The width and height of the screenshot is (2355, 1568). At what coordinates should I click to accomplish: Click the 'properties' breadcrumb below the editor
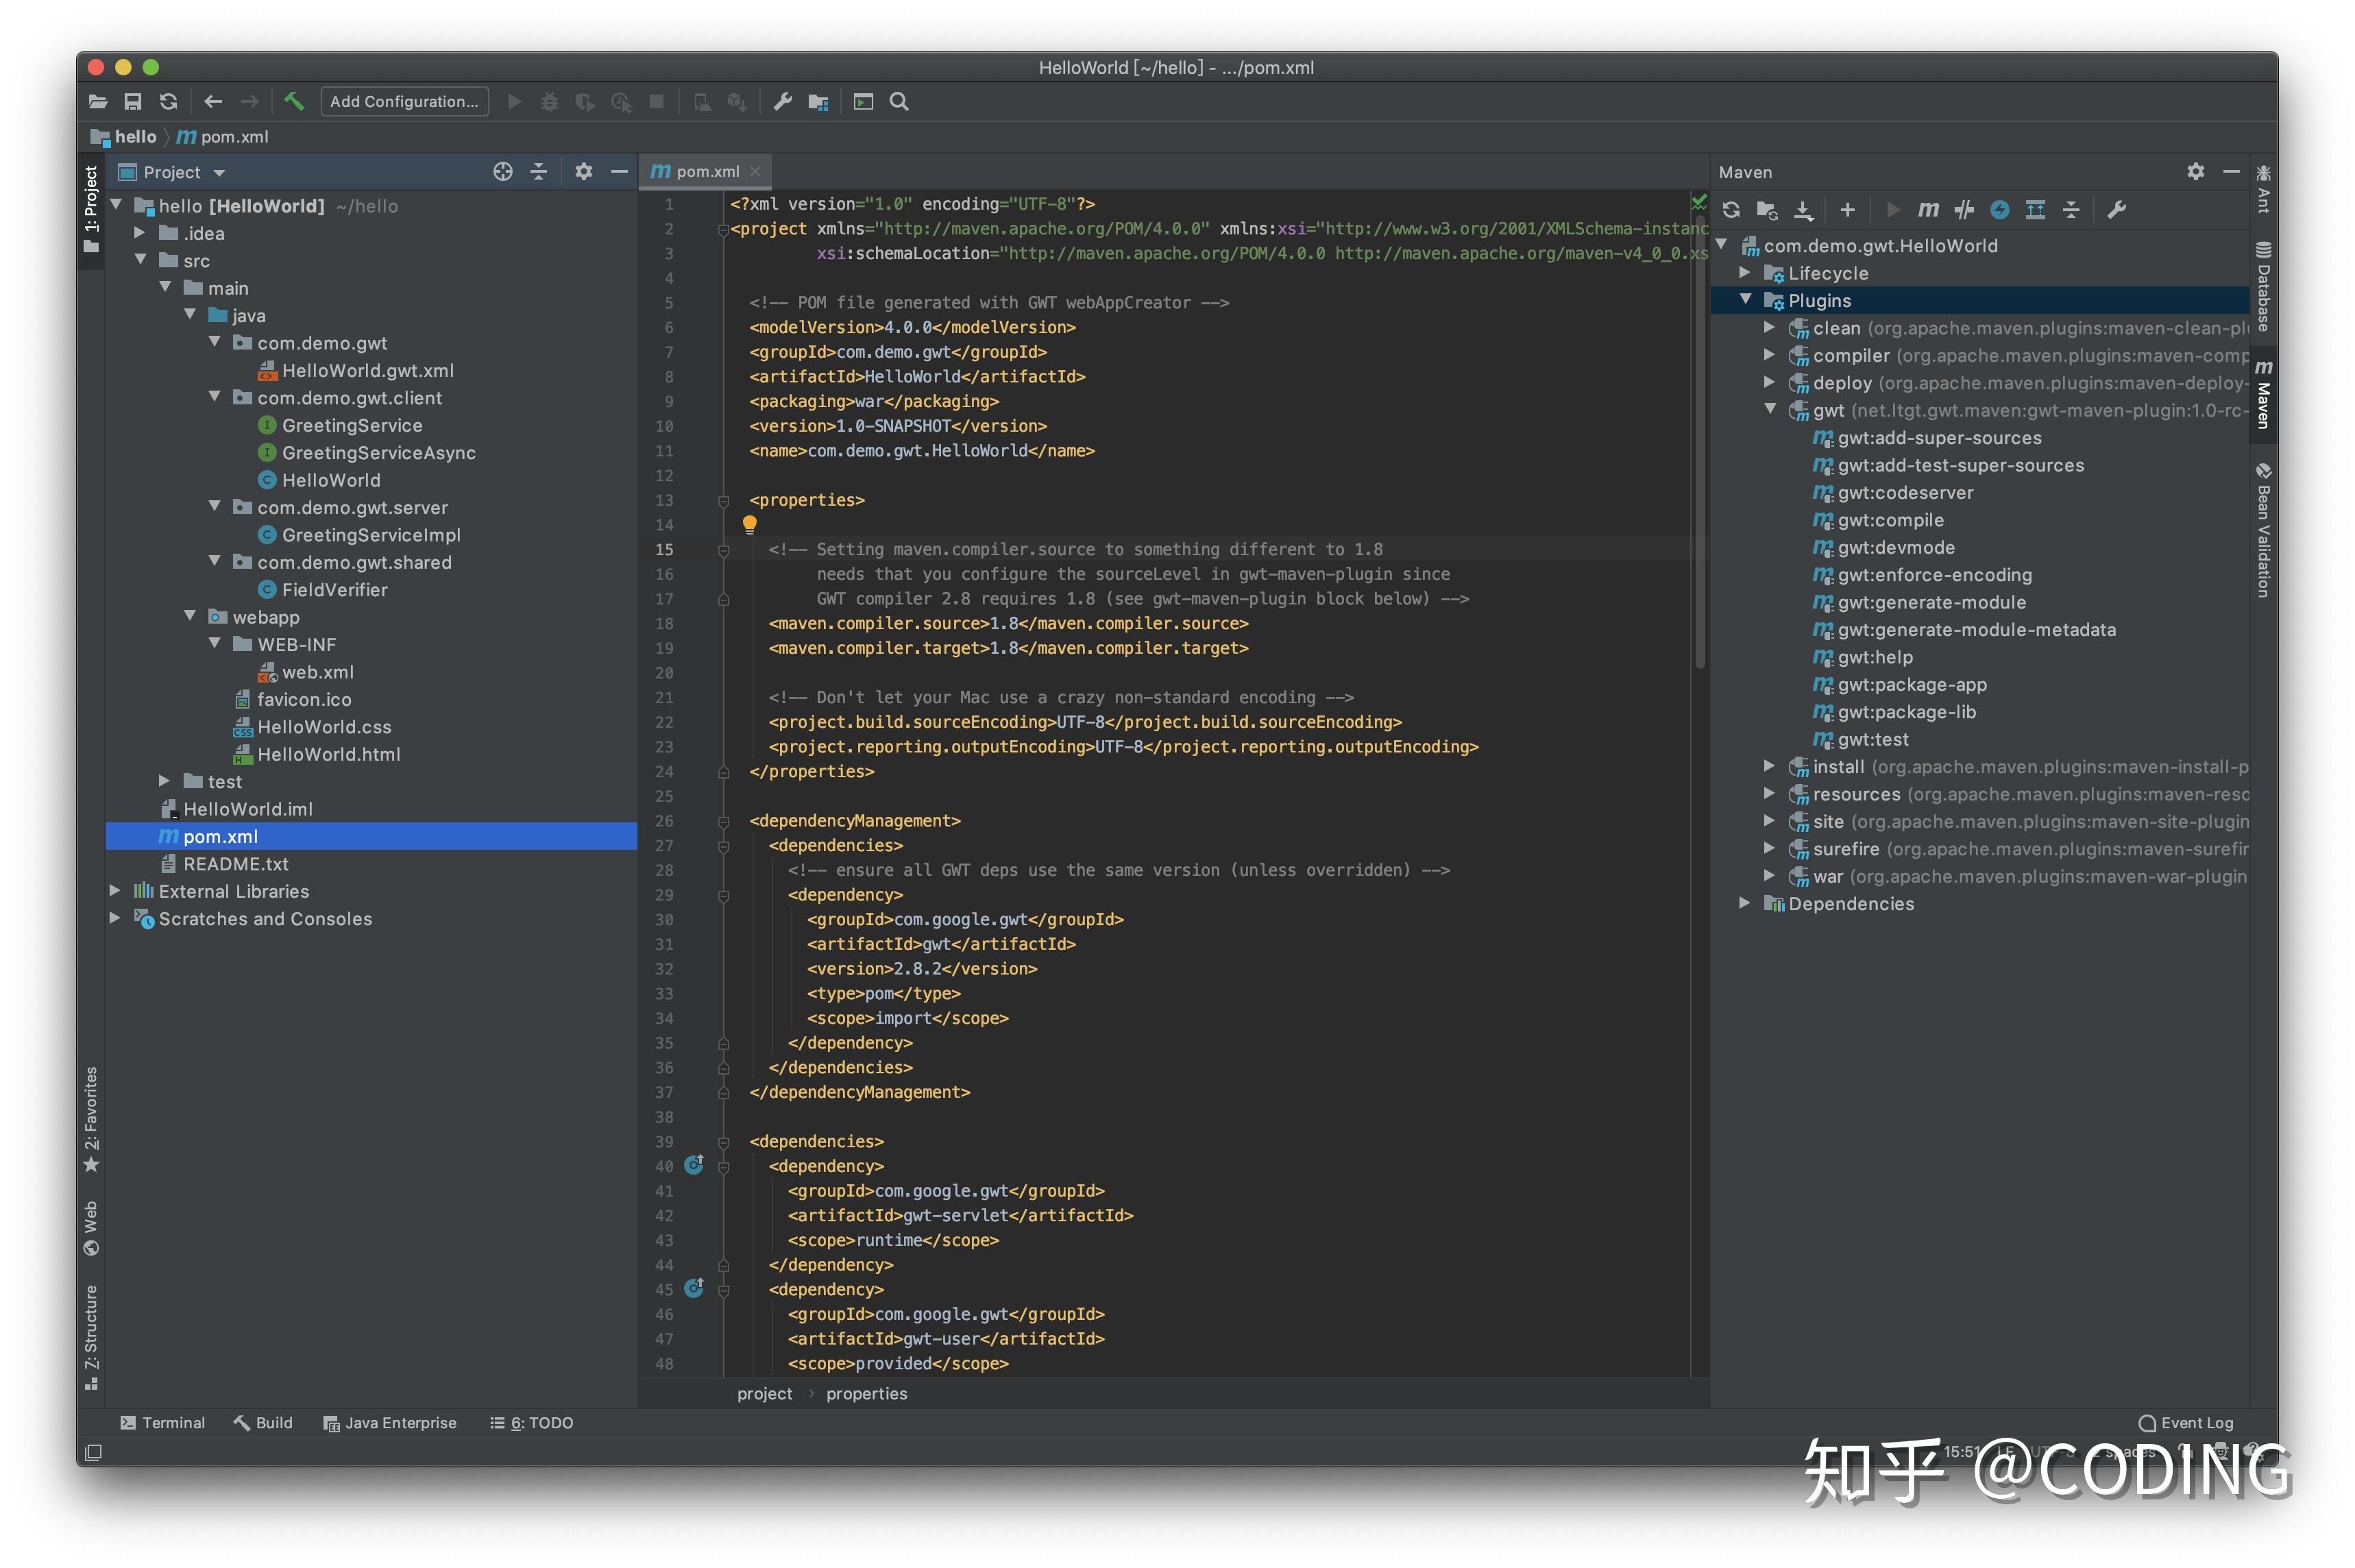[866, 1393]
